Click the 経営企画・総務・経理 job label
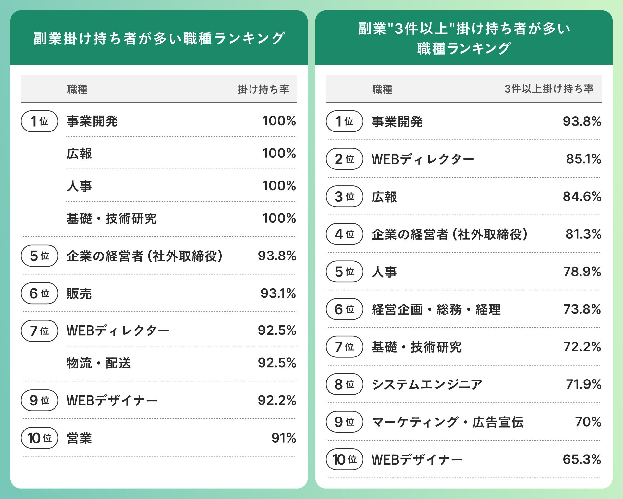 [x=436, y=309]
